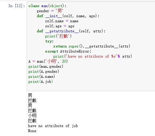This screenshot has height=136, width=155.
Task: Click the 'def __getattribute__(self, attr):' line
Action: [71, 31]
